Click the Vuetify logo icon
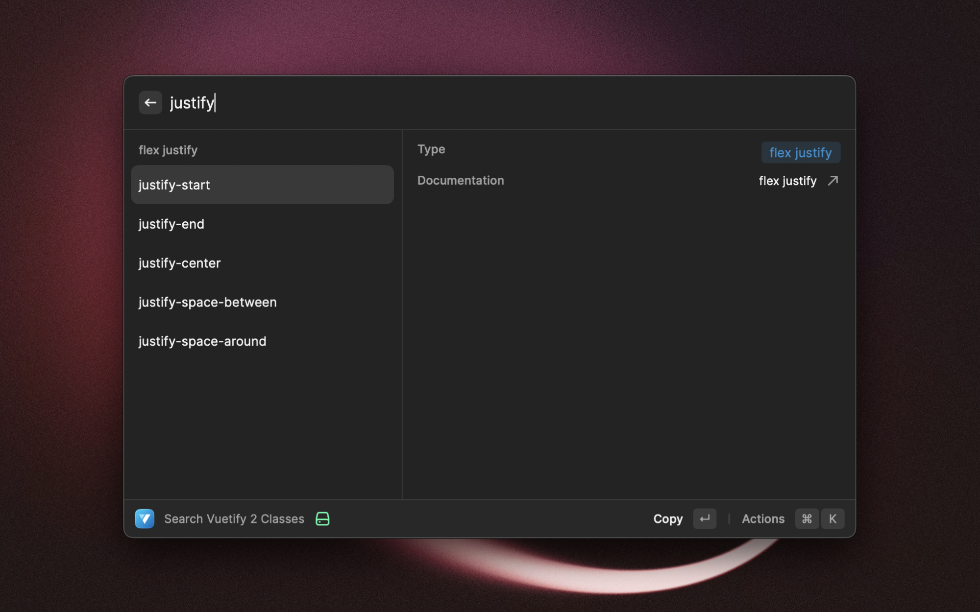The width and height of the screenshot is (980, 612). click(x=145, y=518)
